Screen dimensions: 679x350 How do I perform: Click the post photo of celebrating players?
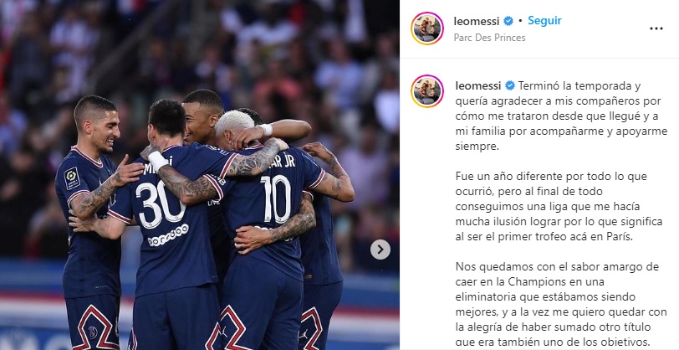click(200, 175)
